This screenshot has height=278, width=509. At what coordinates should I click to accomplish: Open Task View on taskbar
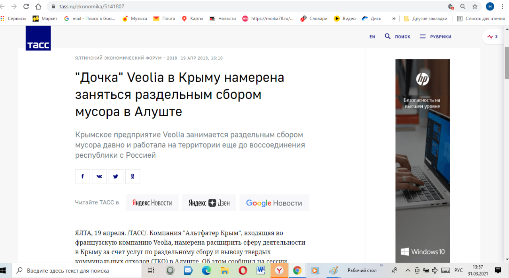tap(151, 270)
